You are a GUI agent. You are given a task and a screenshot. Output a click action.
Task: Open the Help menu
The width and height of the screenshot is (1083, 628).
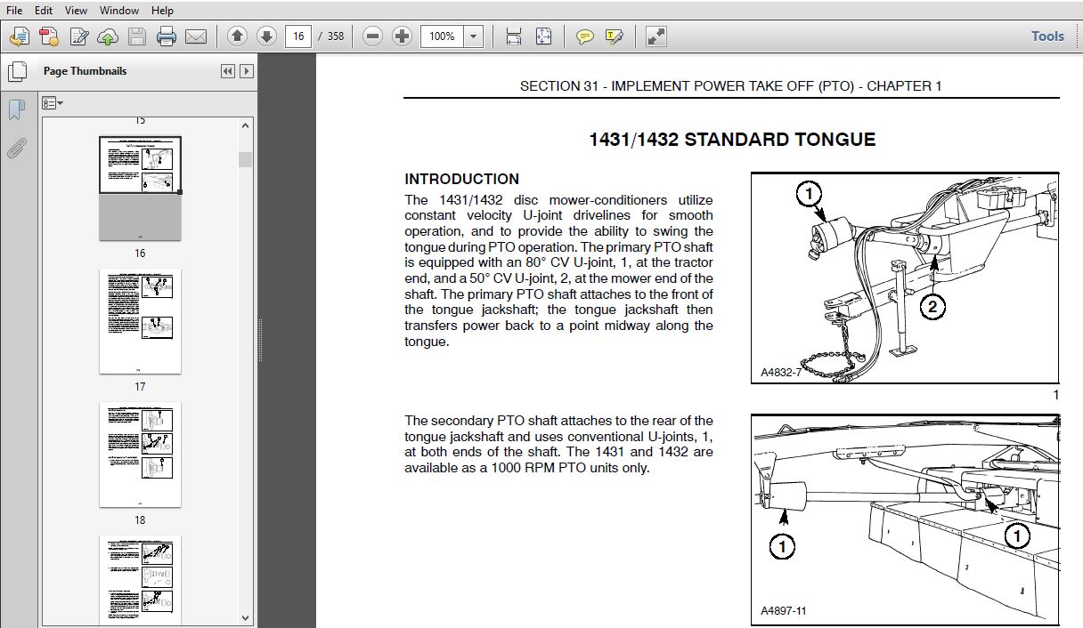[x=162, y=11]
